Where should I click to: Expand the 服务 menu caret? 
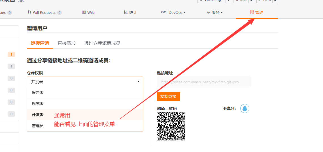[x=222, y=12]
